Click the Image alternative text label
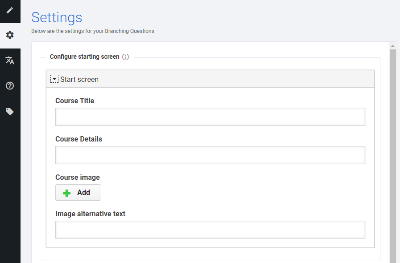Image resolution: width=406 pixels, height=263 pixels. pos(91,214)
